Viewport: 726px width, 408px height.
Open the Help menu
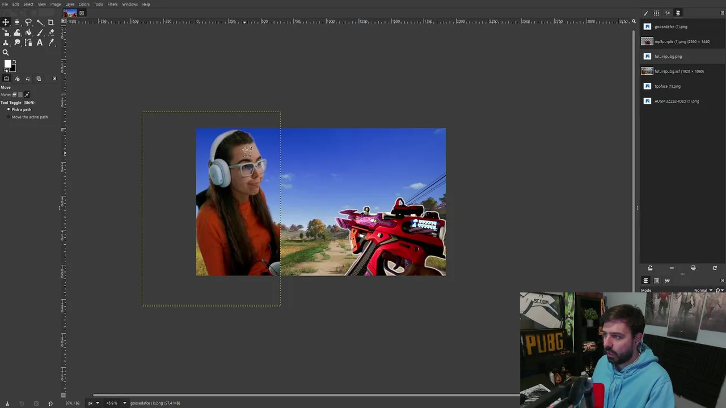click(x=146, y=4)
